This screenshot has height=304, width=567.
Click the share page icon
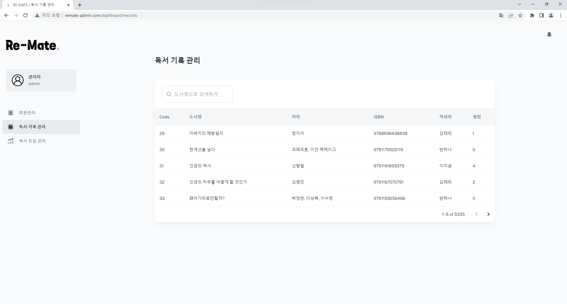[511, 15]
